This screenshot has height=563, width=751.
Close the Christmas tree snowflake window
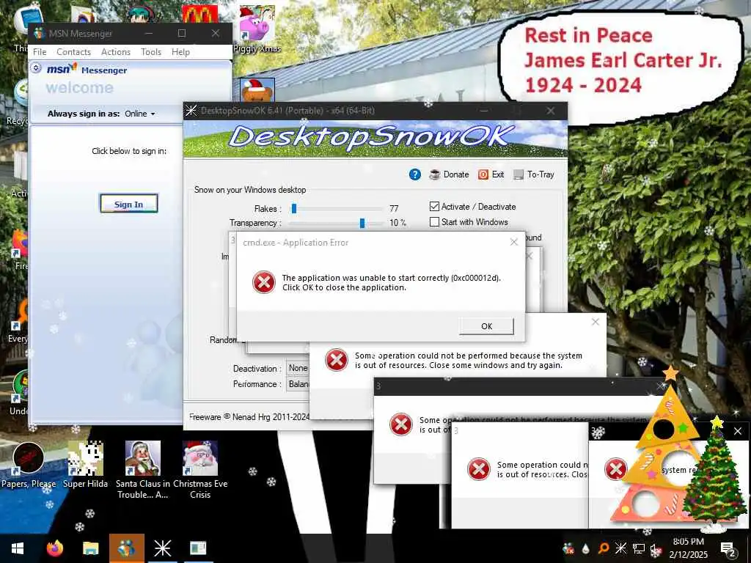738,431
